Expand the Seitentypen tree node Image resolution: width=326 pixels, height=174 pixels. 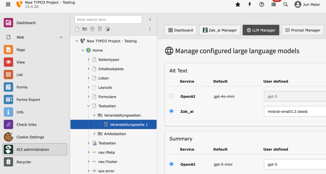(88, 59)
